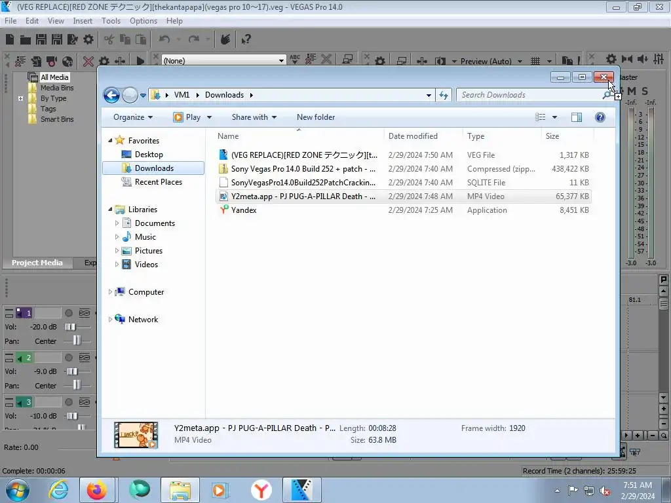Click Extract Audio from CD icon
The width and height of the screenshot is (671, 503).
pos(67,61)
